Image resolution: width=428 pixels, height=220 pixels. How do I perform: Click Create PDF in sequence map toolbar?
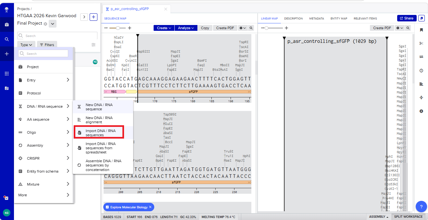[225, 28]
